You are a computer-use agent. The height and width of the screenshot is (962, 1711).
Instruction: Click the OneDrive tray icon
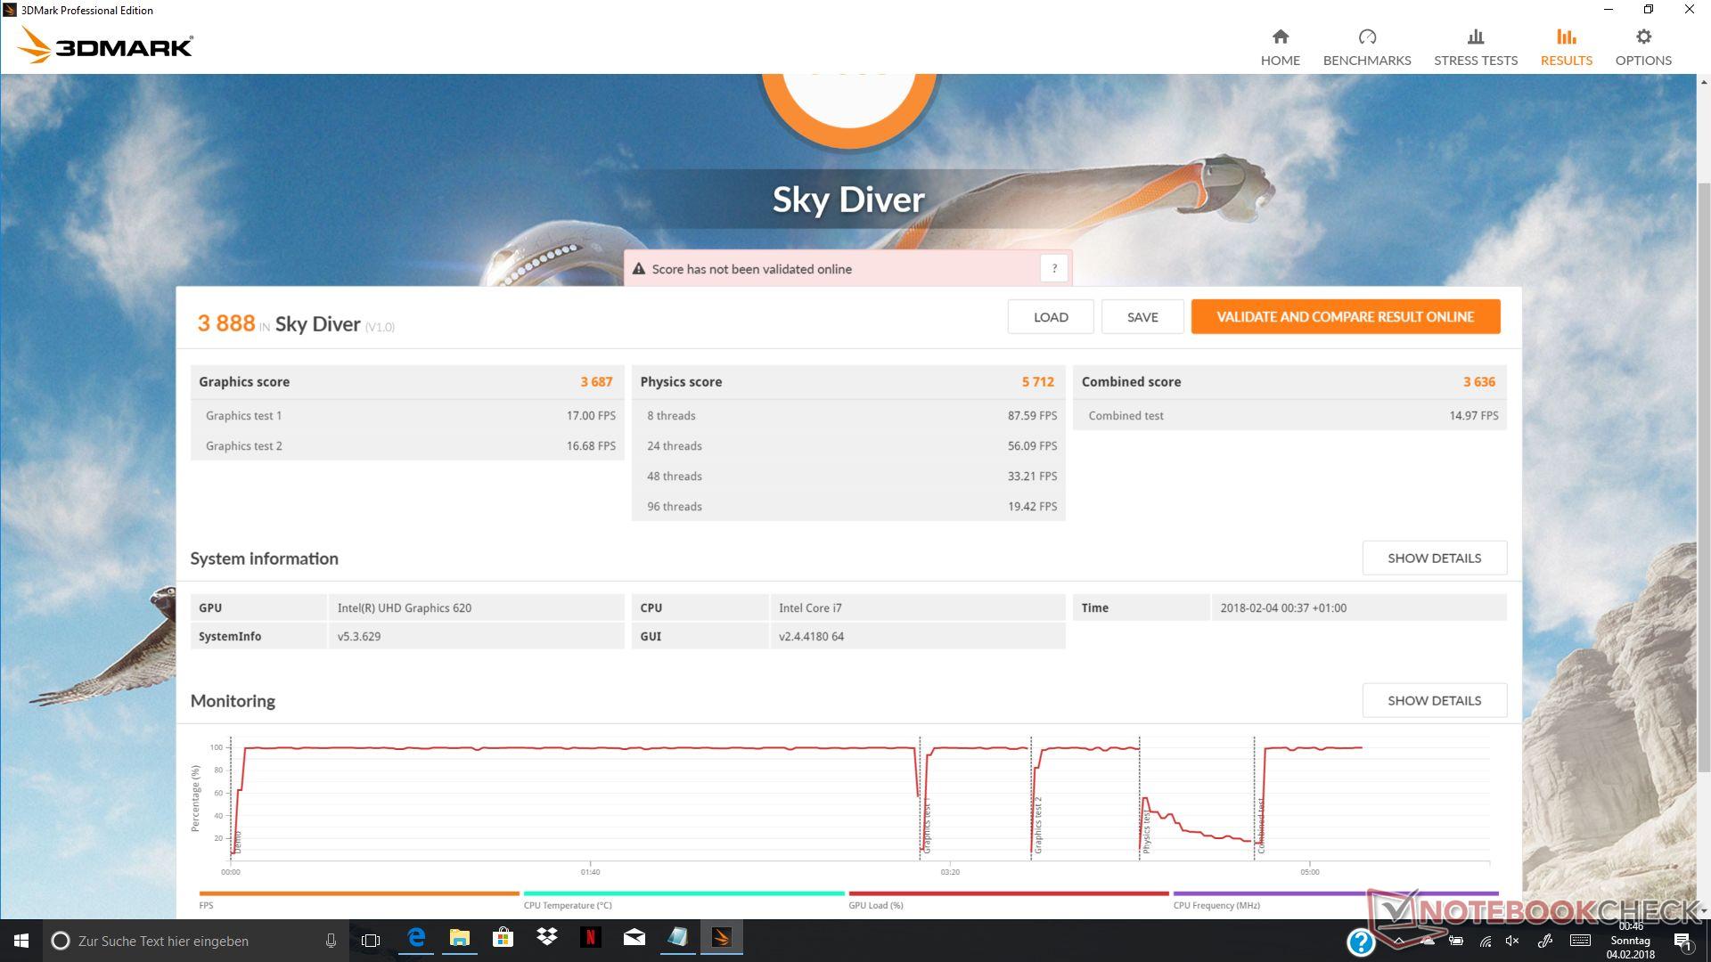[x=1428, y=941]
